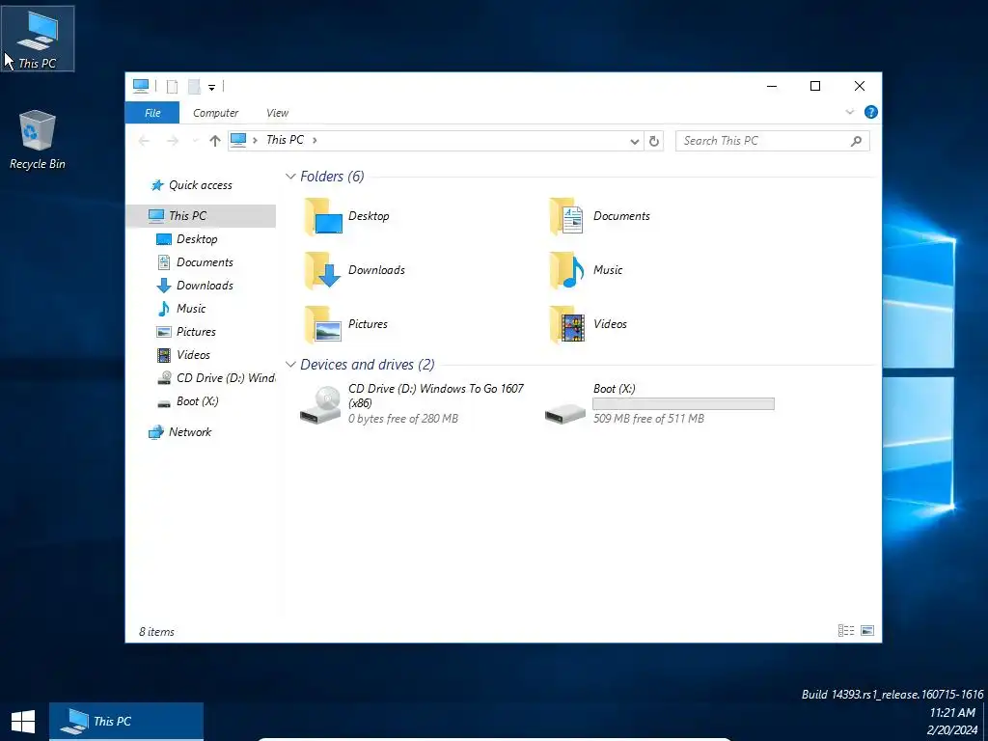This screenshot has height=741, width=988.
Task: Go up one level with Up arrow
Action: 215,141
